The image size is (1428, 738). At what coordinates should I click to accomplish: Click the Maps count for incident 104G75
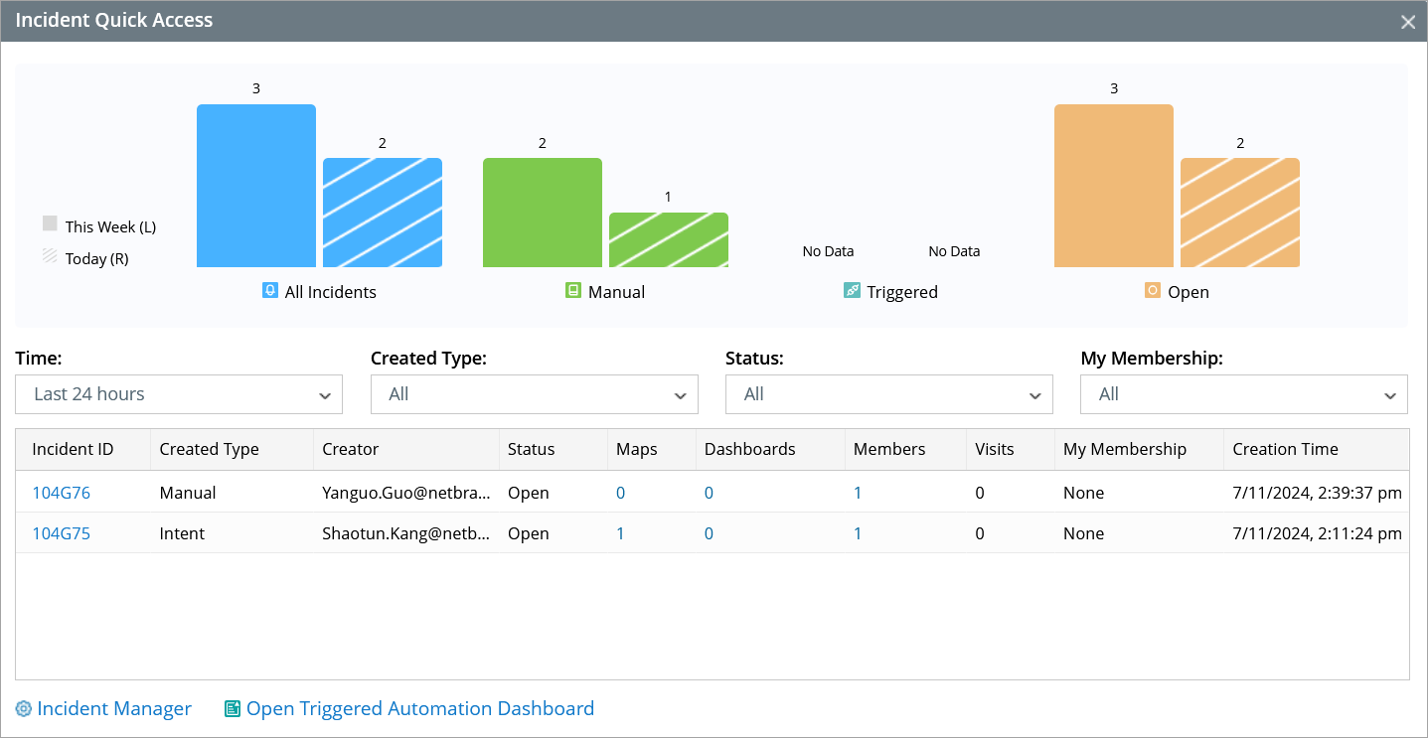[x=620, y=533]
